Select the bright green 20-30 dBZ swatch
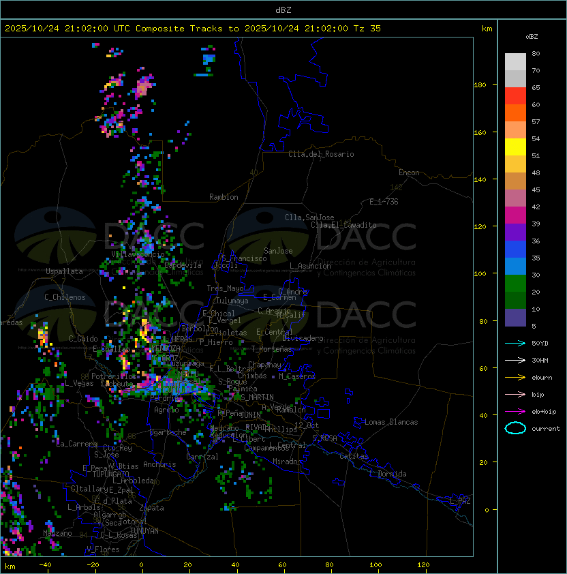This screenshot has height=574, width=567. tap(515, 284)
